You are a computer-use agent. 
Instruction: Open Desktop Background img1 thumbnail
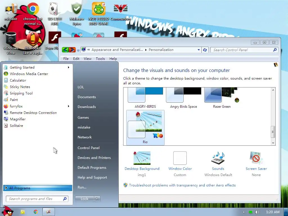tap(142, 158)
